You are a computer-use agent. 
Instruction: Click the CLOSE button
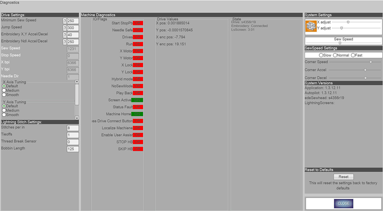point(343,203)
